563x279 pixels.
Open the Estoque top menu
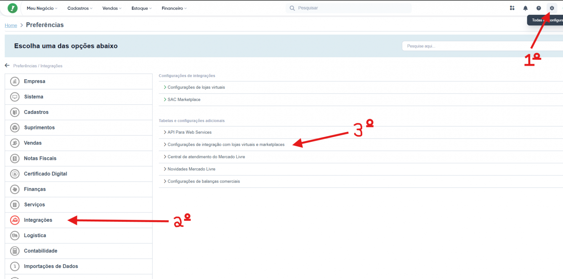click(141, 8)
